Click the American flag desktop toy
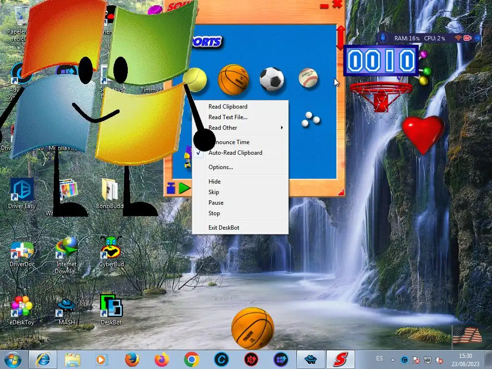492x369 pixels. point(467,335)
